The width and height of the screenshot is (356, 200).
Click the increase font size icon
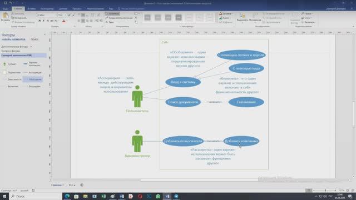tap(69, 15)
